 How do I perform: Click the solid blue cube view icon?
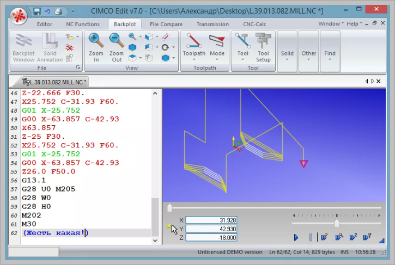[x=132, y=47]
